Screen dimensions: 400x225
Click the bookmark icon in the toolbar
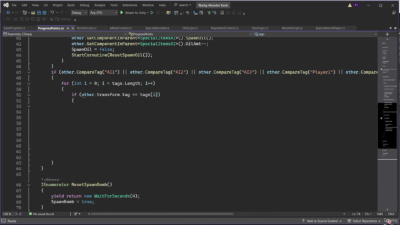click(x=222, y=12)
